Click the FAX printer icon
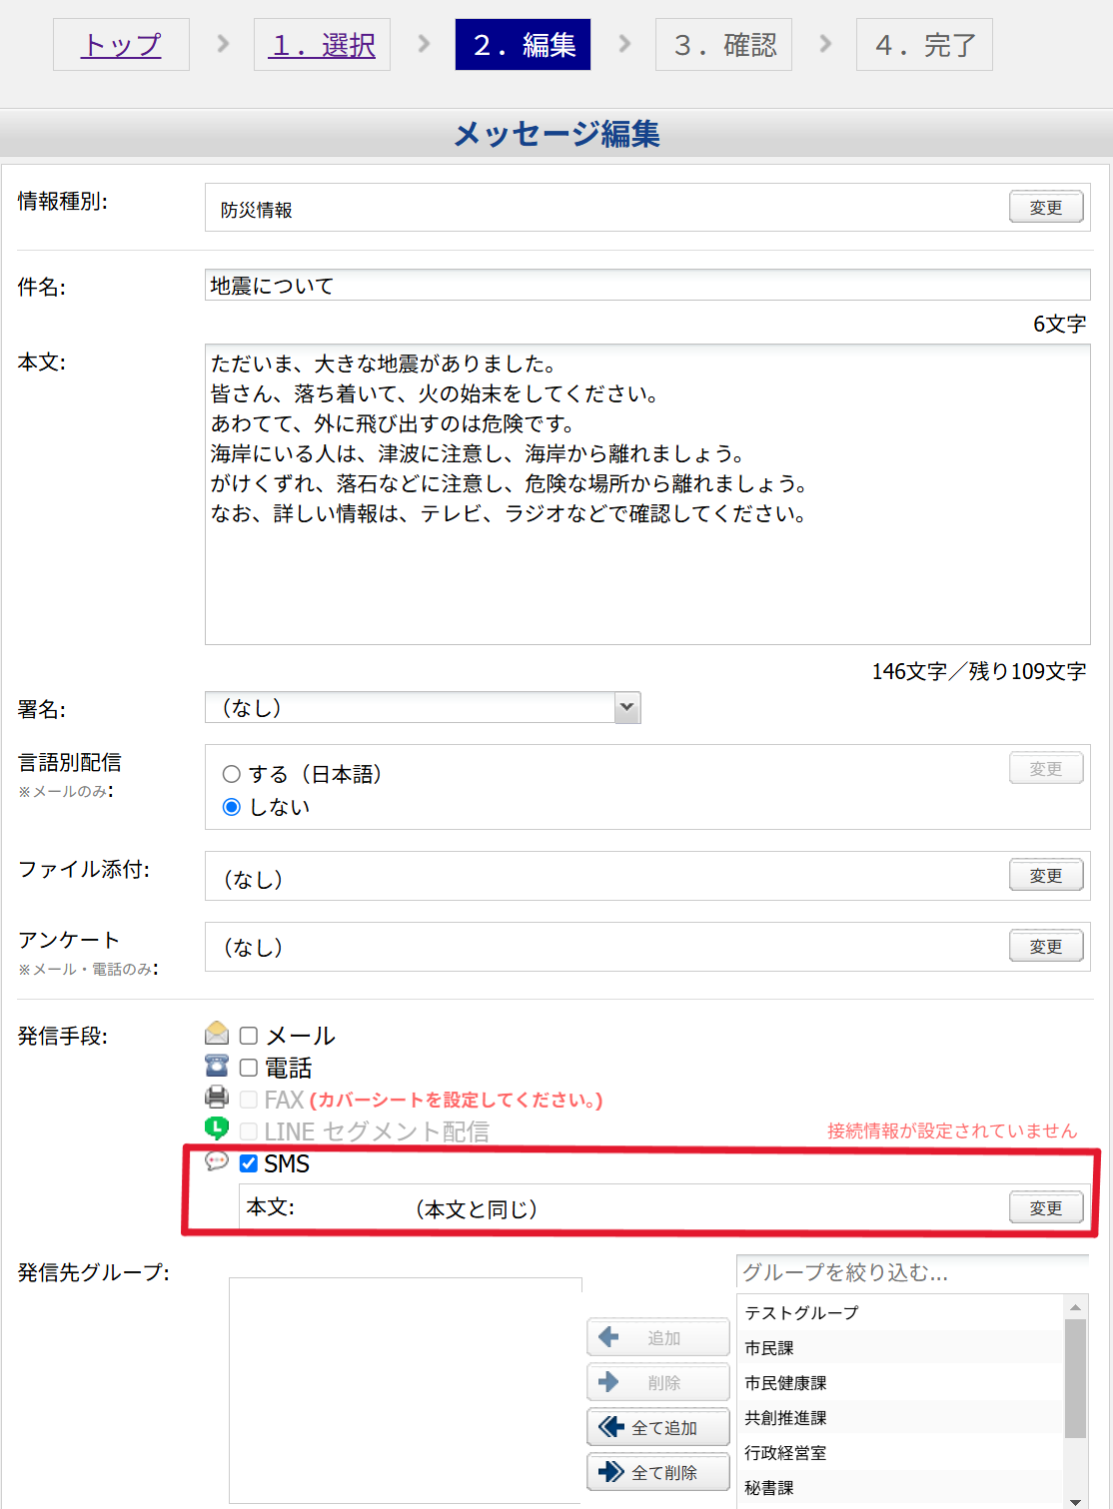The height and width of the screenshot is (1509, 1113). tap(216, 1098)
